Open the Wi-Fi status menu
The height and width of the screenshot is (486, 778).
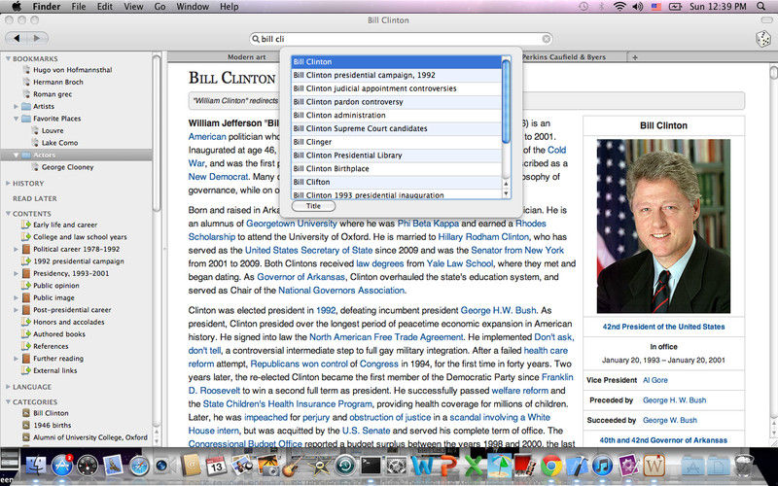[619, 7]
